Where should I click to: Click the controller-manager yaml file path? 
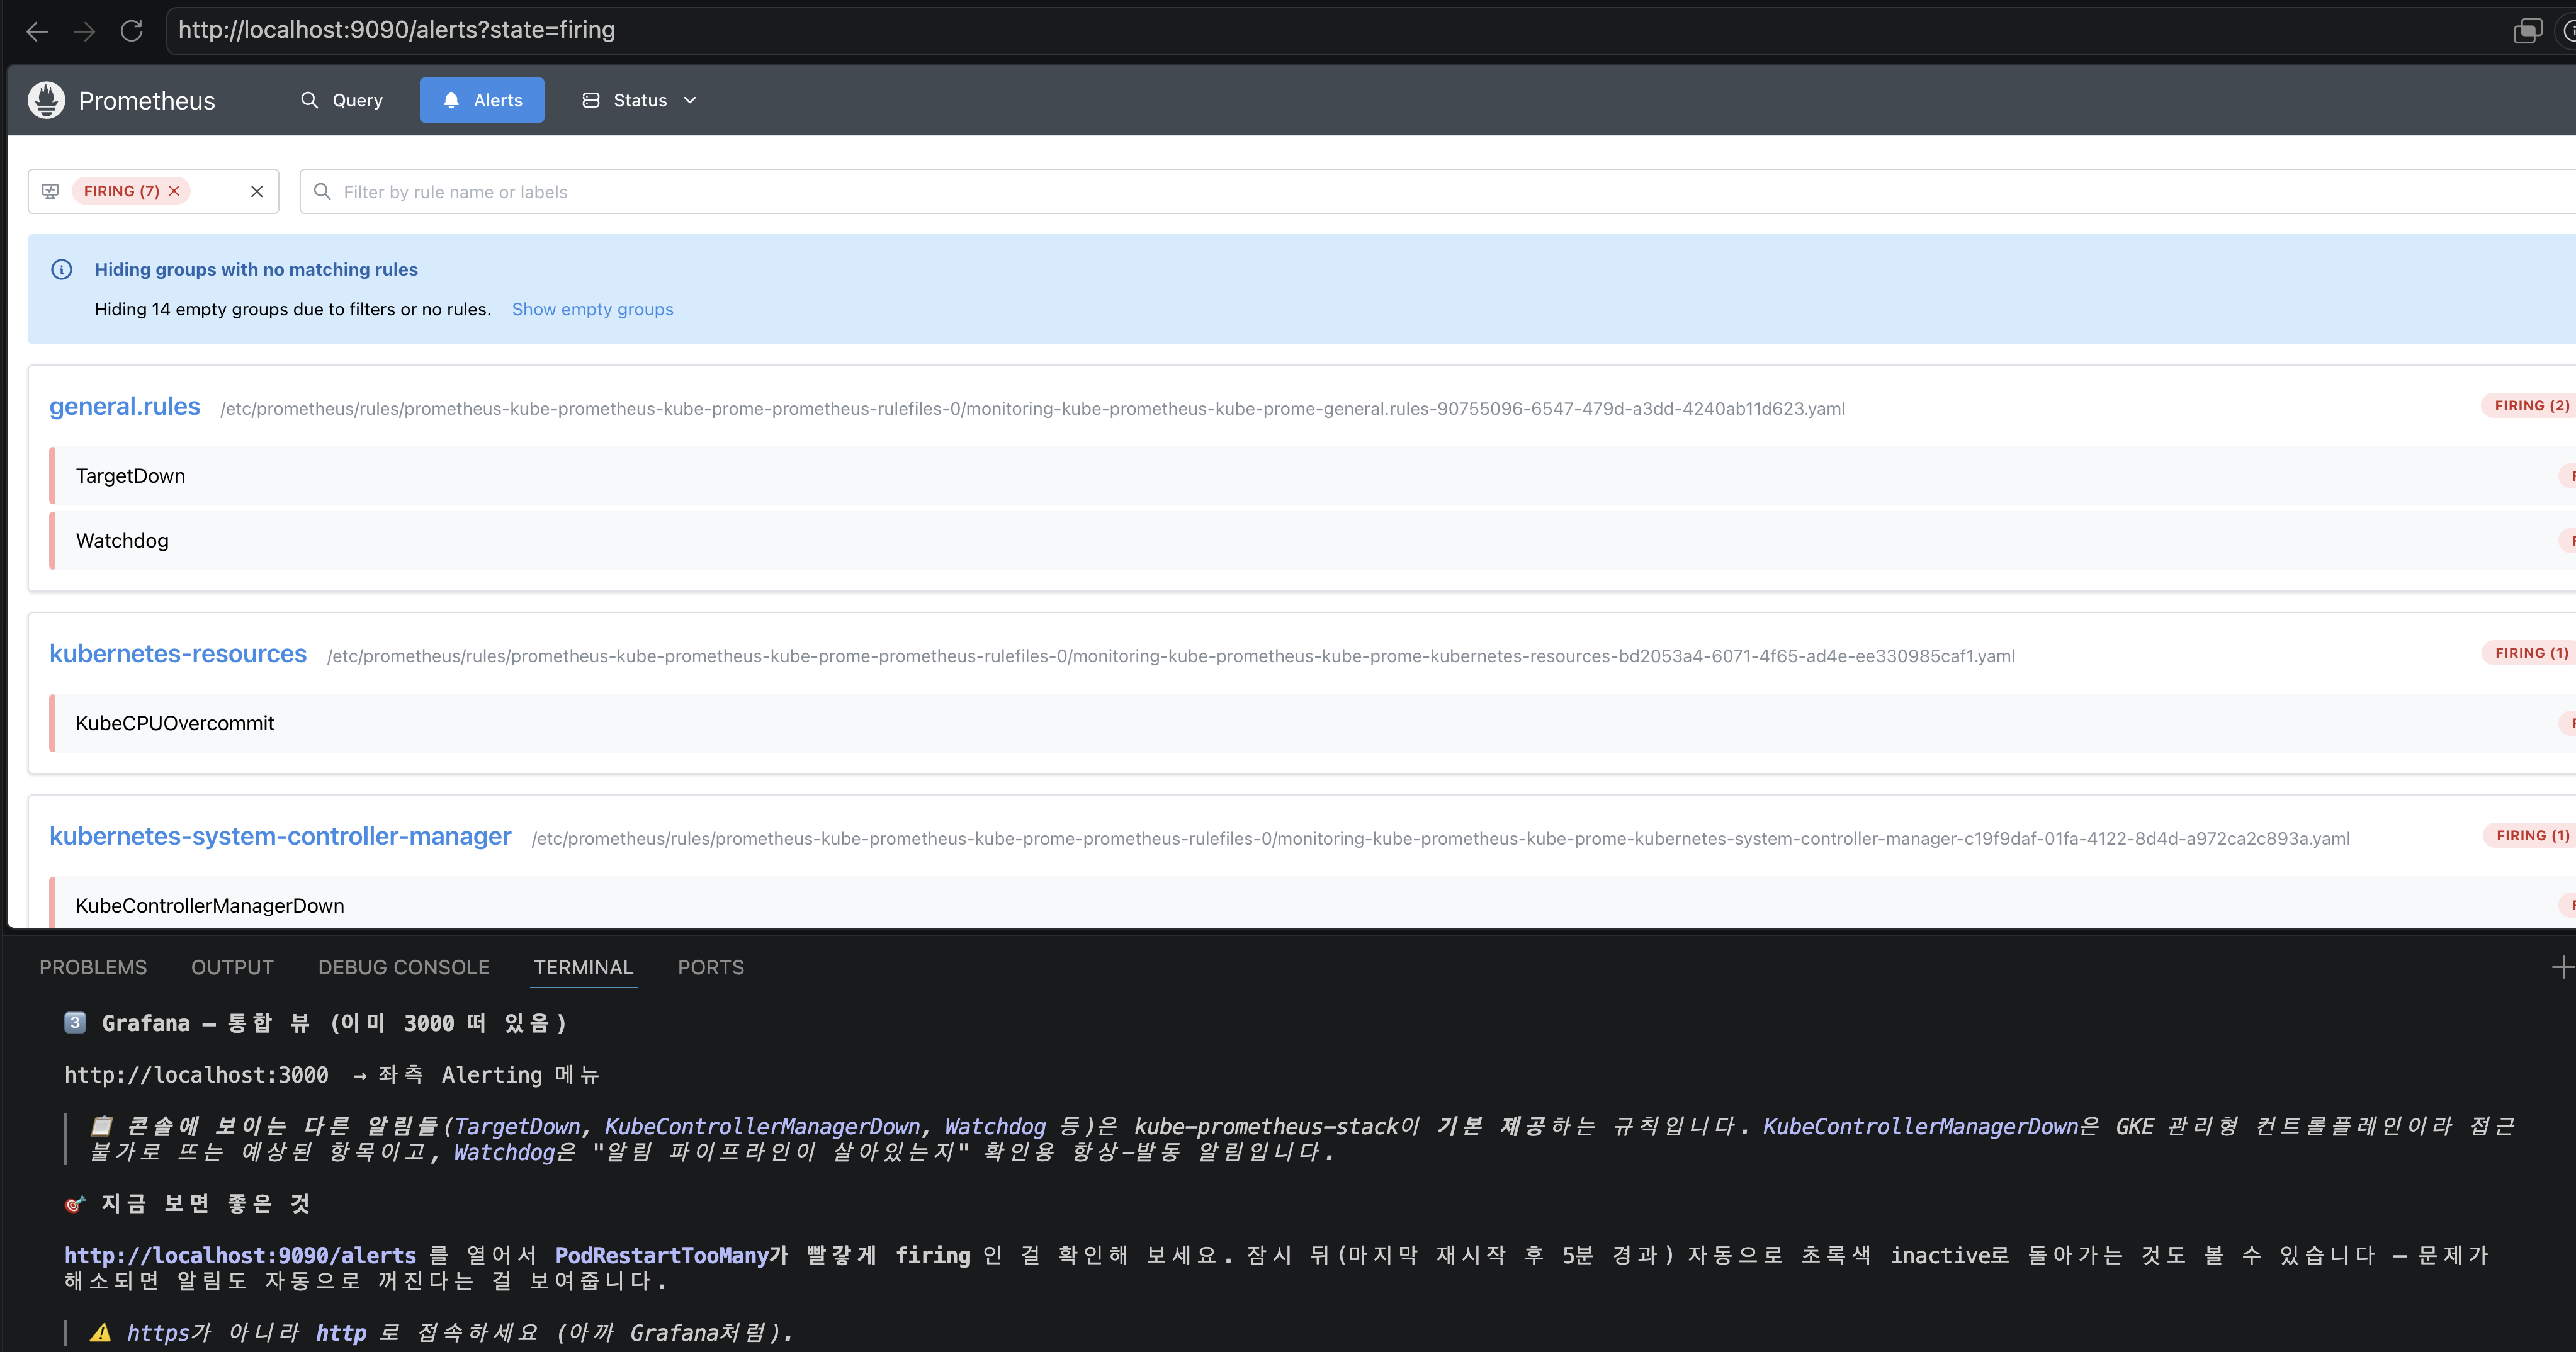tap(1441, 838)
